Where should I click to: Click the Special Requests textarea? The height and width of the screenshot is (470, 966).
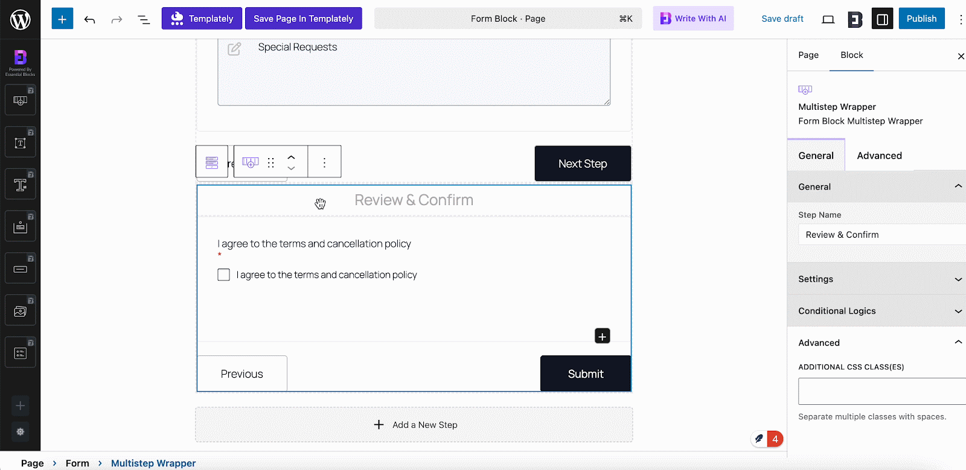[414, 72]
